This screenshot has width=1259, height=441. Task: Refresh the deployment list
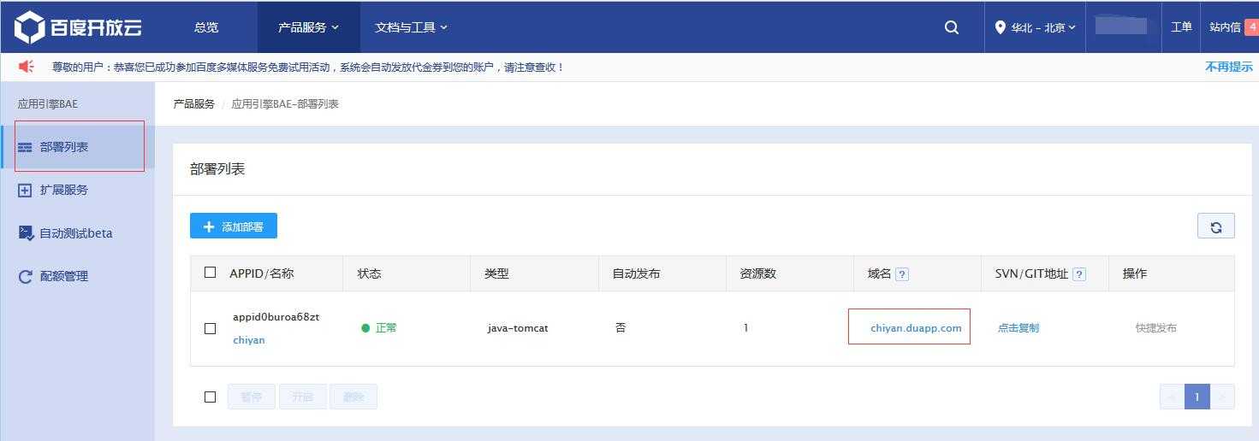click(1215, 226)
